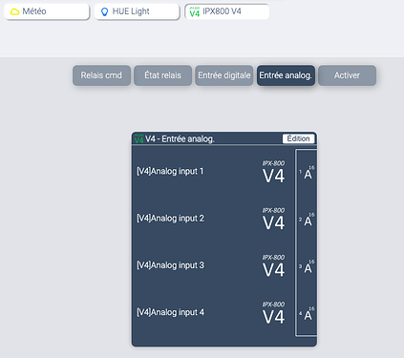Image resolution: width=404 pixels, height=358 pixels.
Task: Click IPX-800 V4 logo beside Analog input 4
Action: click(273, 313)
